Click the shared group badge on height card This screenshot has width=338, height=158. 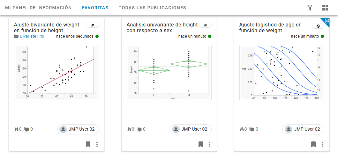(206, 25)
